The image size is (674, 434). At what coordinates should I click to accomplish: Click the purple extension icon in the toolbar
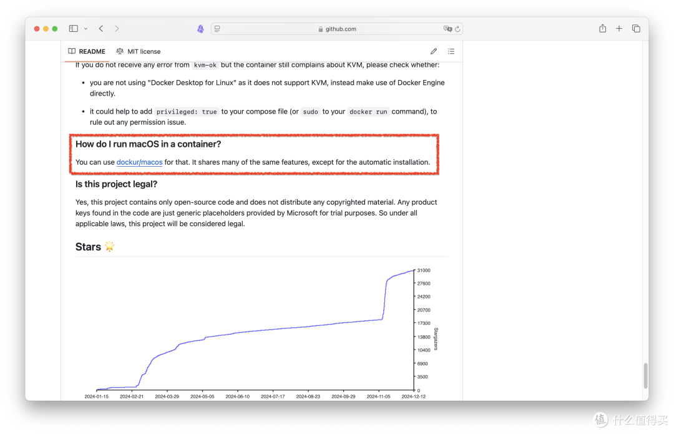click(200, 28)
